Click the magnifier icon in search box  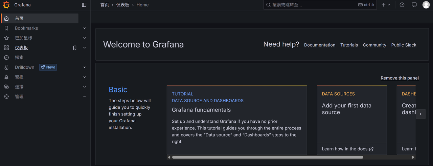tap(269, 5)
